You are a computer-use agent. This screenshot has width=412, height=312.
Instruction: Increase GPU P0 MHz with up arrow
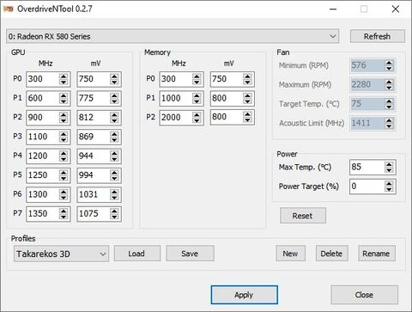click(64, 76)
